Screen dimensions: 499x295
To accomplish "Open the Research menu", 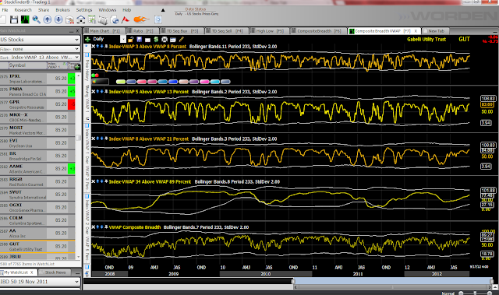I will tap(23, 10).
